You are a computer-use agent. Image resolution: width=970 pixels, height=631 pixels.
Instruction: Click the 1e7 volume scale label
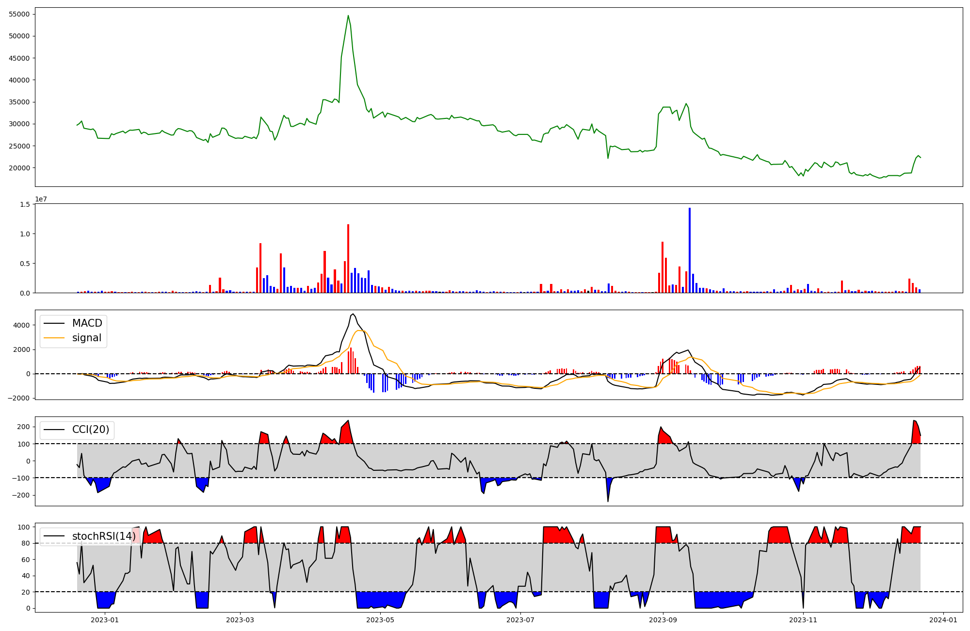(41, 199)
